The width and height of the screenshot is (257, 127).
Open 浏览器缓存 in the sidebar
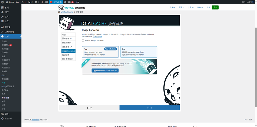point(6,67)
